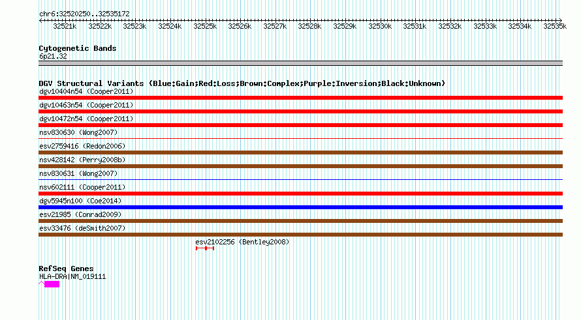581x320 pixels.
Task: Click dgv5945n100 (Coe2014) variant label
Action: [80, 201]
